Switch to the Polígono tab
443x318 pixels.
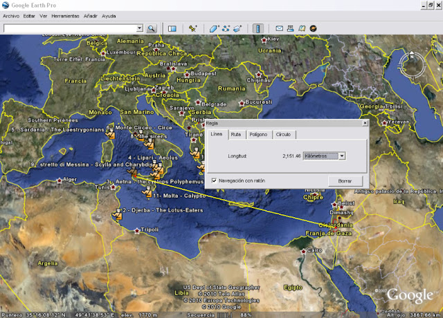point(258,135)
